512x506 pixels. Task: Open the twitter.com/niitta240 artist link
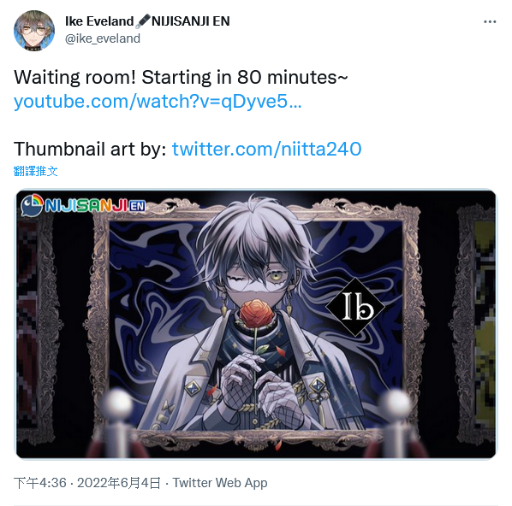[266, 149]
